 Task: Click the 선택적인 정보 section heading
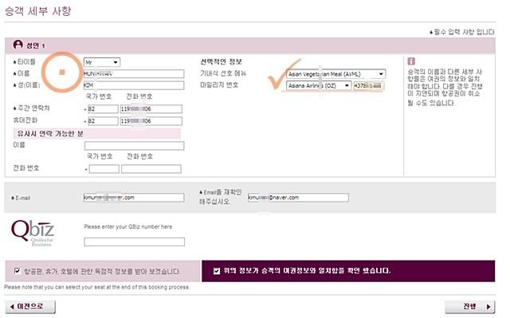222,61
